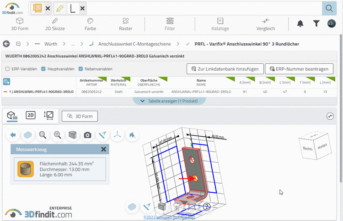
Task: Change shading mode in top toolbar
Action: coord(72,135)
